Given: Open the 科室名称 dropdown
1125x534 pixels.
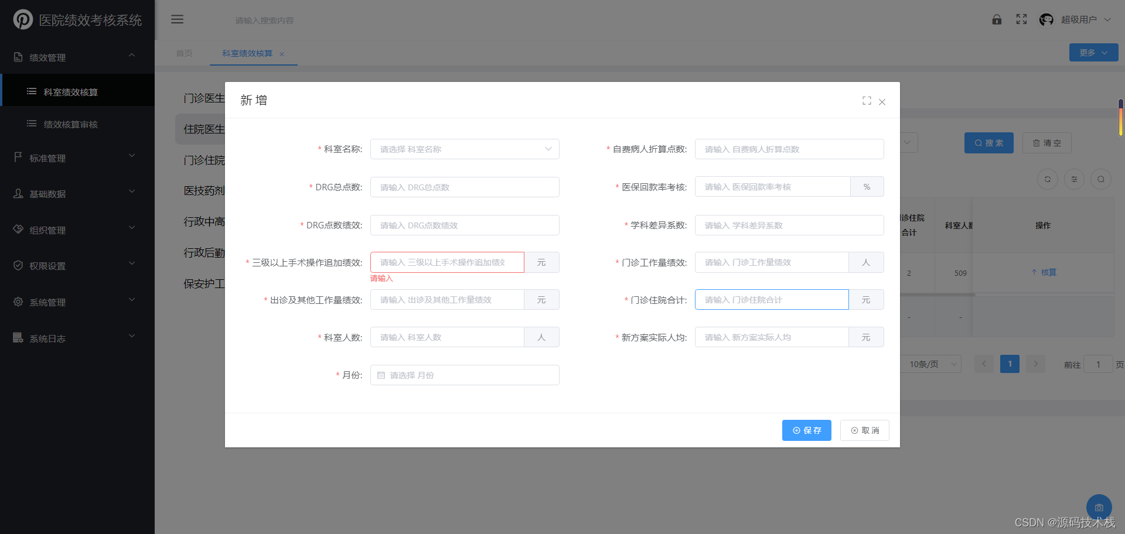Looking at the screenshot, I should point(465,149).
